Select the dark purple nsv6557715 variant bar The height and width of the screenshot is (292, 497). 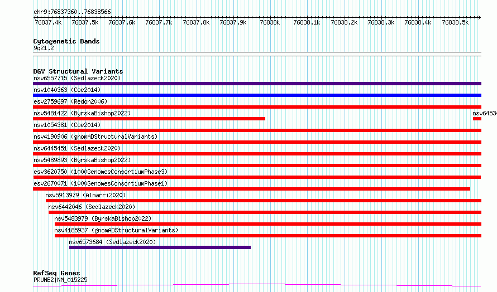(257, 84)
